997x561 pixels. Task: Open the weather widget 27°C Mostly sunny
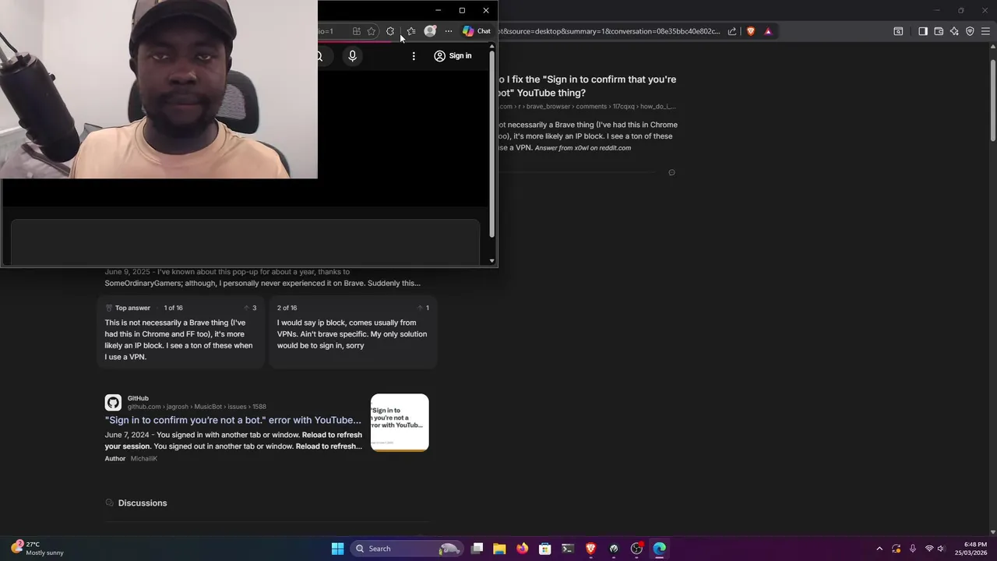click(x=37, y=549)
